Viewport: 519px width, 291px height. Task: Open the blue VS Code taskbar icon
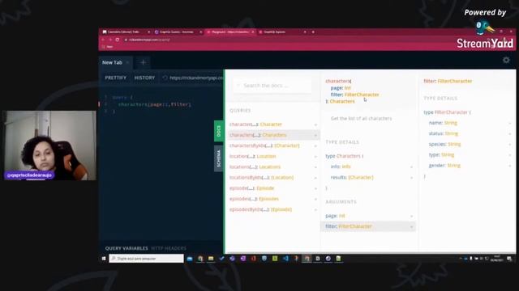(x=285, y=259)
